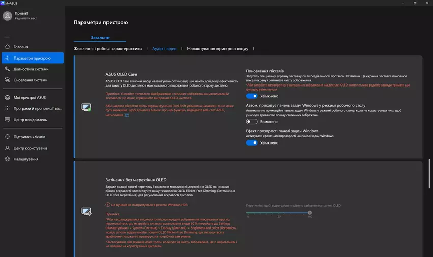The width and height of the screenshot is (433, 257).
Task: Open Центр повідомлень
Action: (x=31, y=120)
